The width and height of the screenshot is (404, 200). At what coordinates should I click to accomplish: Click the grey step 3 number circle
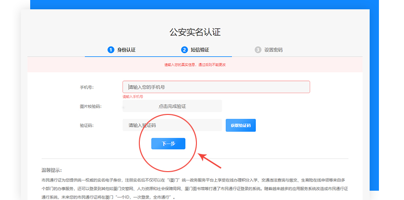(x=258, y=50)
